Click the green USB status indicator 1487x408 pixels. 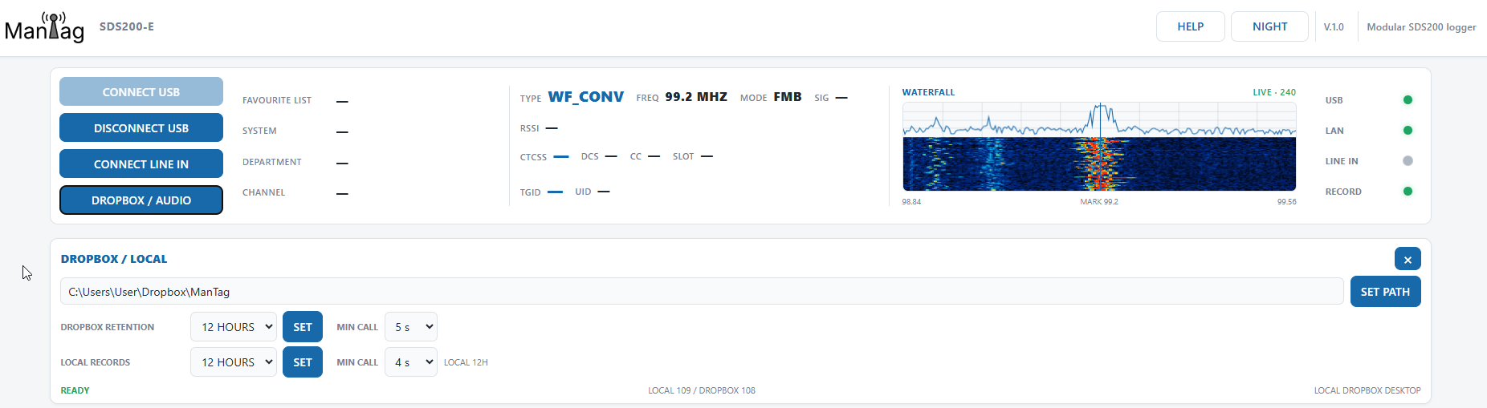[1408, 100]
